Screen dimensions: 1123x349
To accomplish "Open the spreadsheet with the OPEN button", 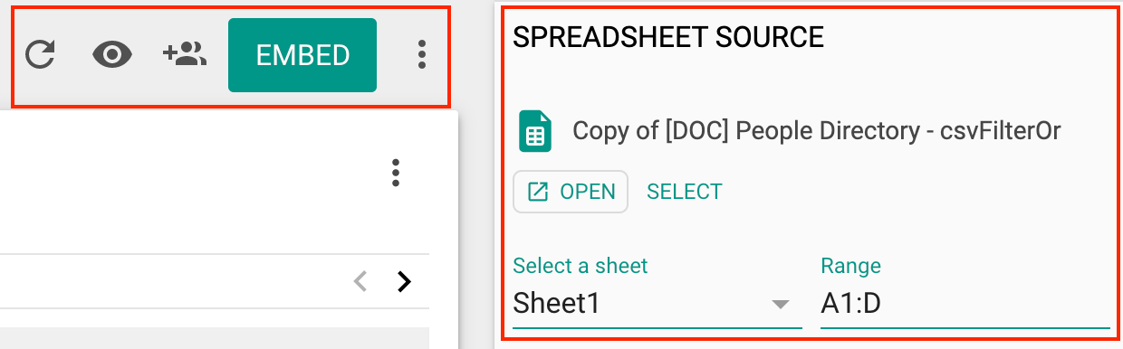I will click(x=571, y=192).
